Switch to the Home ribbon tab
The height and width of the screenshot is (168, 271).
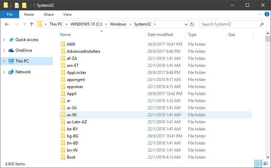coord(29,14)
